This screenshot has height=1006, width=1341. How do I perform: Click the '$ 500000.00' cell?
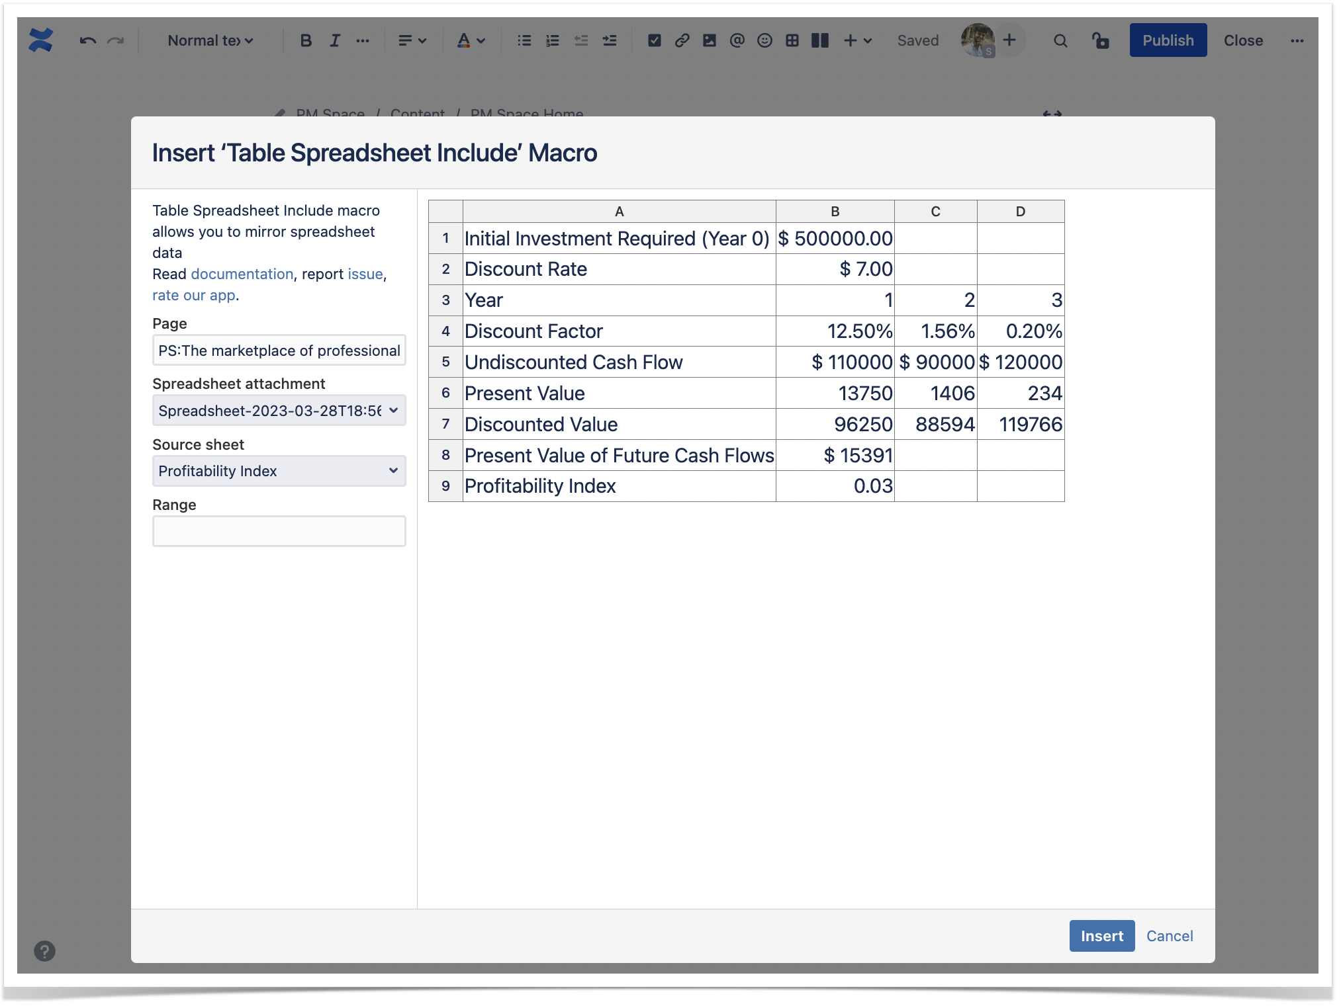pos(835,238)
